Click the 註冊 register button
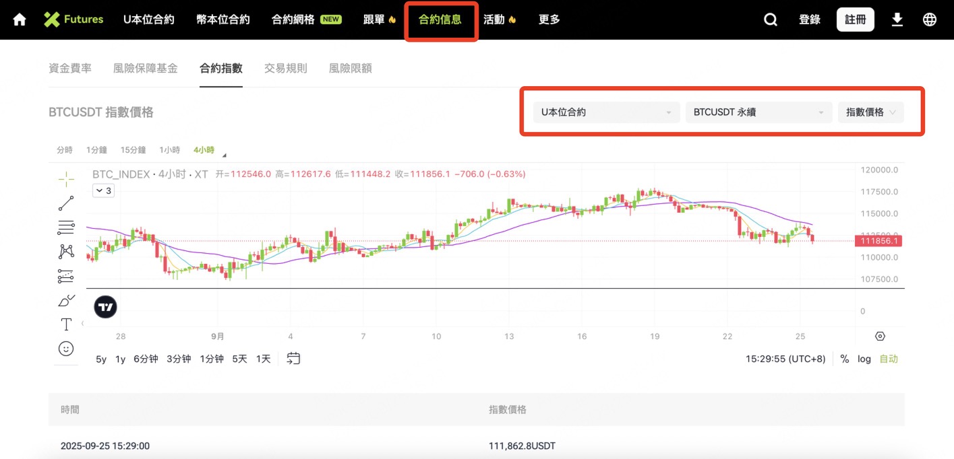The image size is (954, 459). (x=855, y=20)
